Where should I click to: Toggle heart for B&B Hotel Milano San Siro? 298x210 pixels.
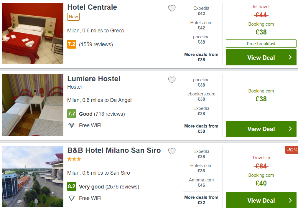(x=172, y=151)
